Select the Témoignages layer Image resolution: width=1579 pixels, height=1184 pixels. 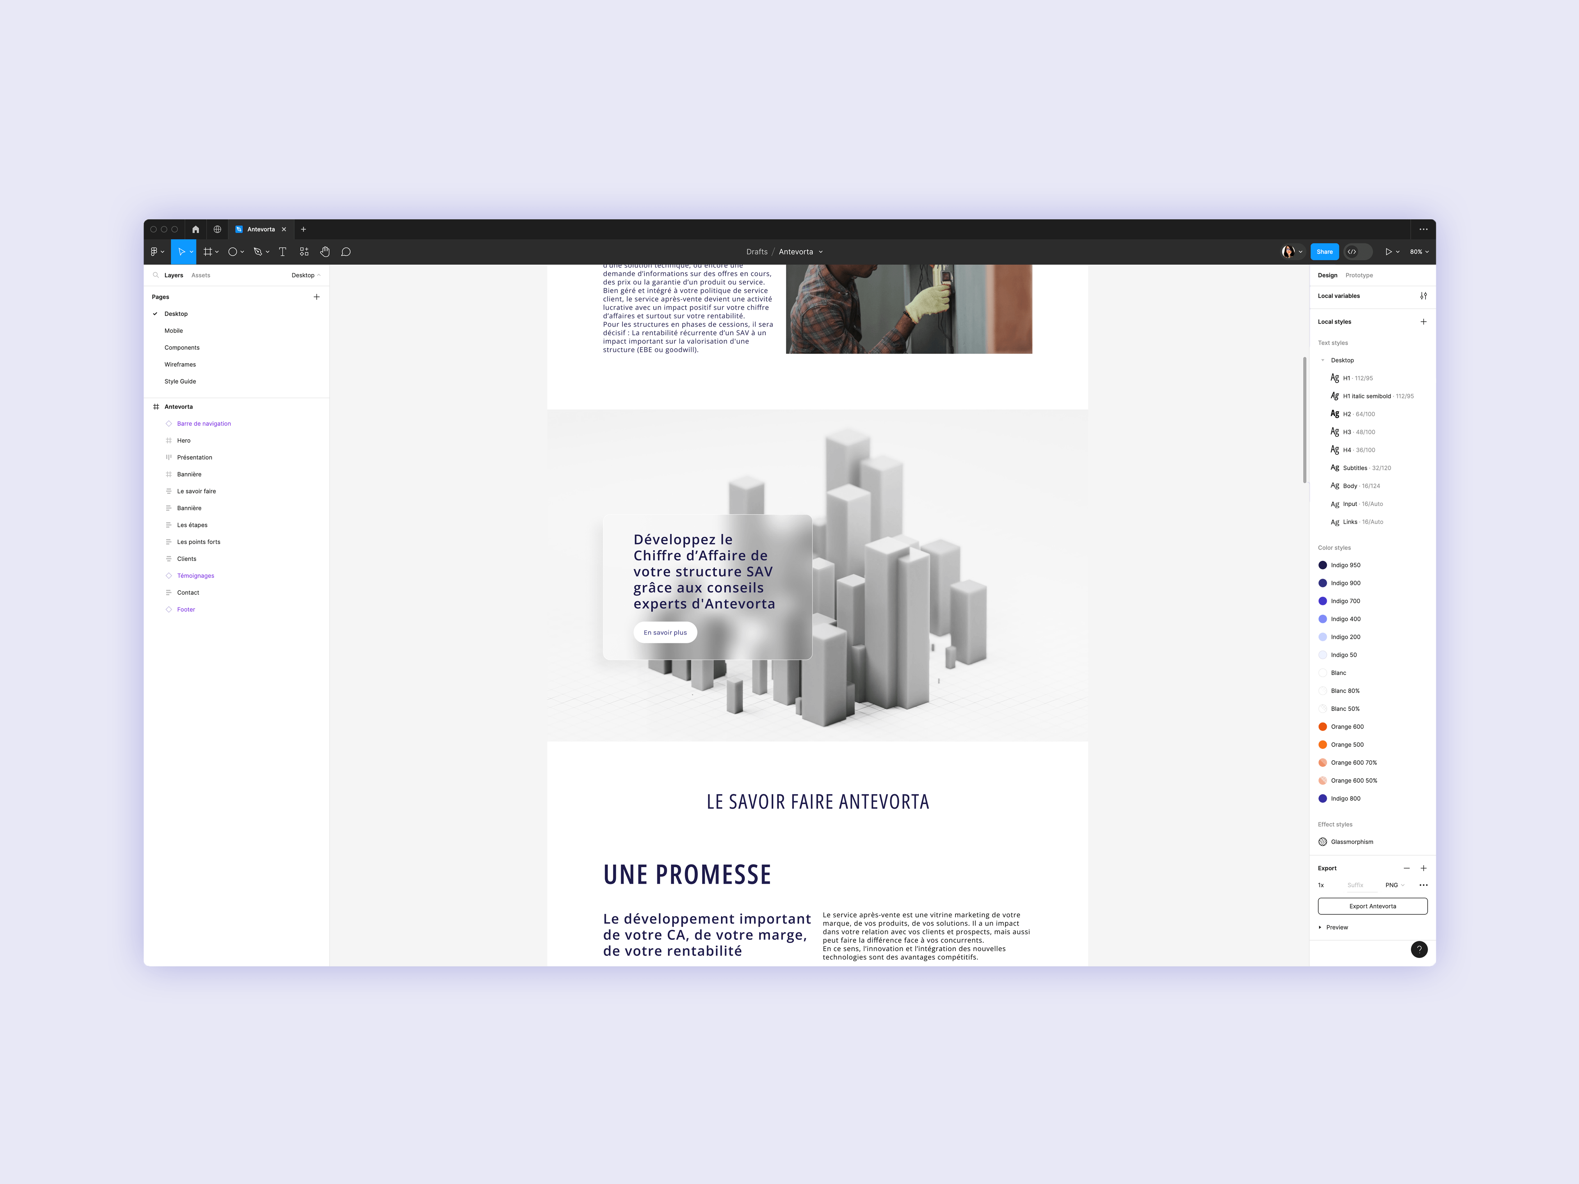[x=196, y=576]
